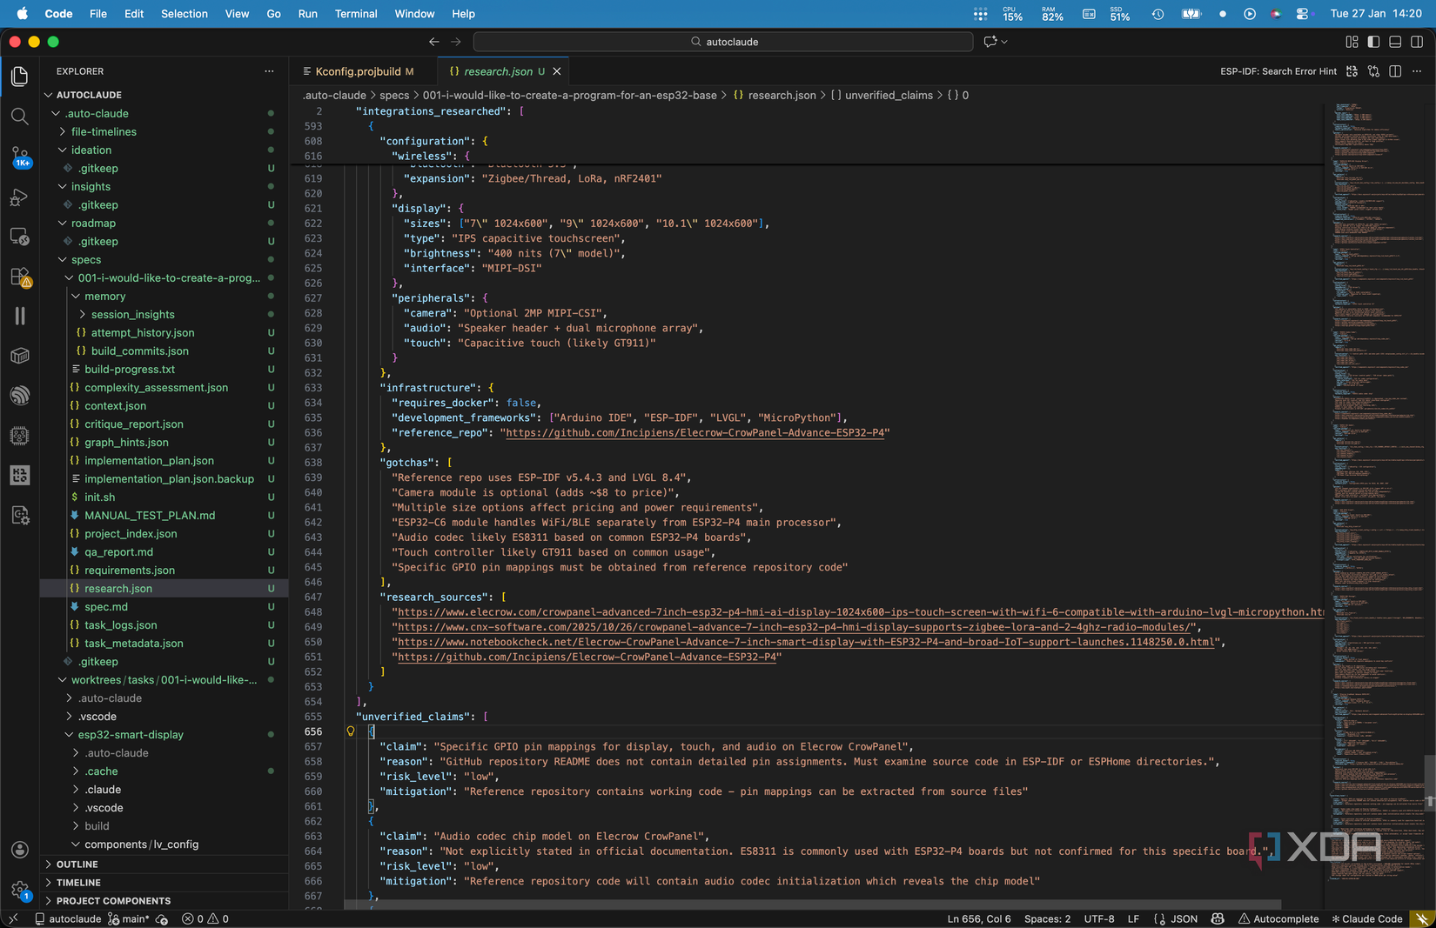Switch to the Kconfig.projbuild tab
The width and height of the screenshot is (1436, 928).
pyautogui.click(x=358, y=71)
